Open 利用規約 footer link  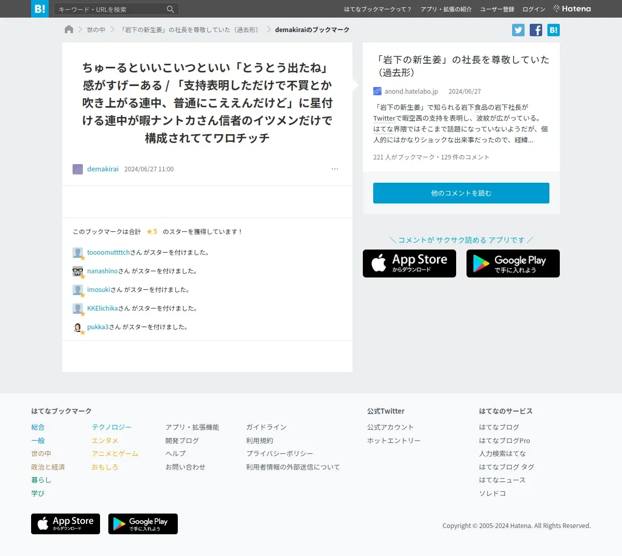pyautogui.click(x=259, y=441)
